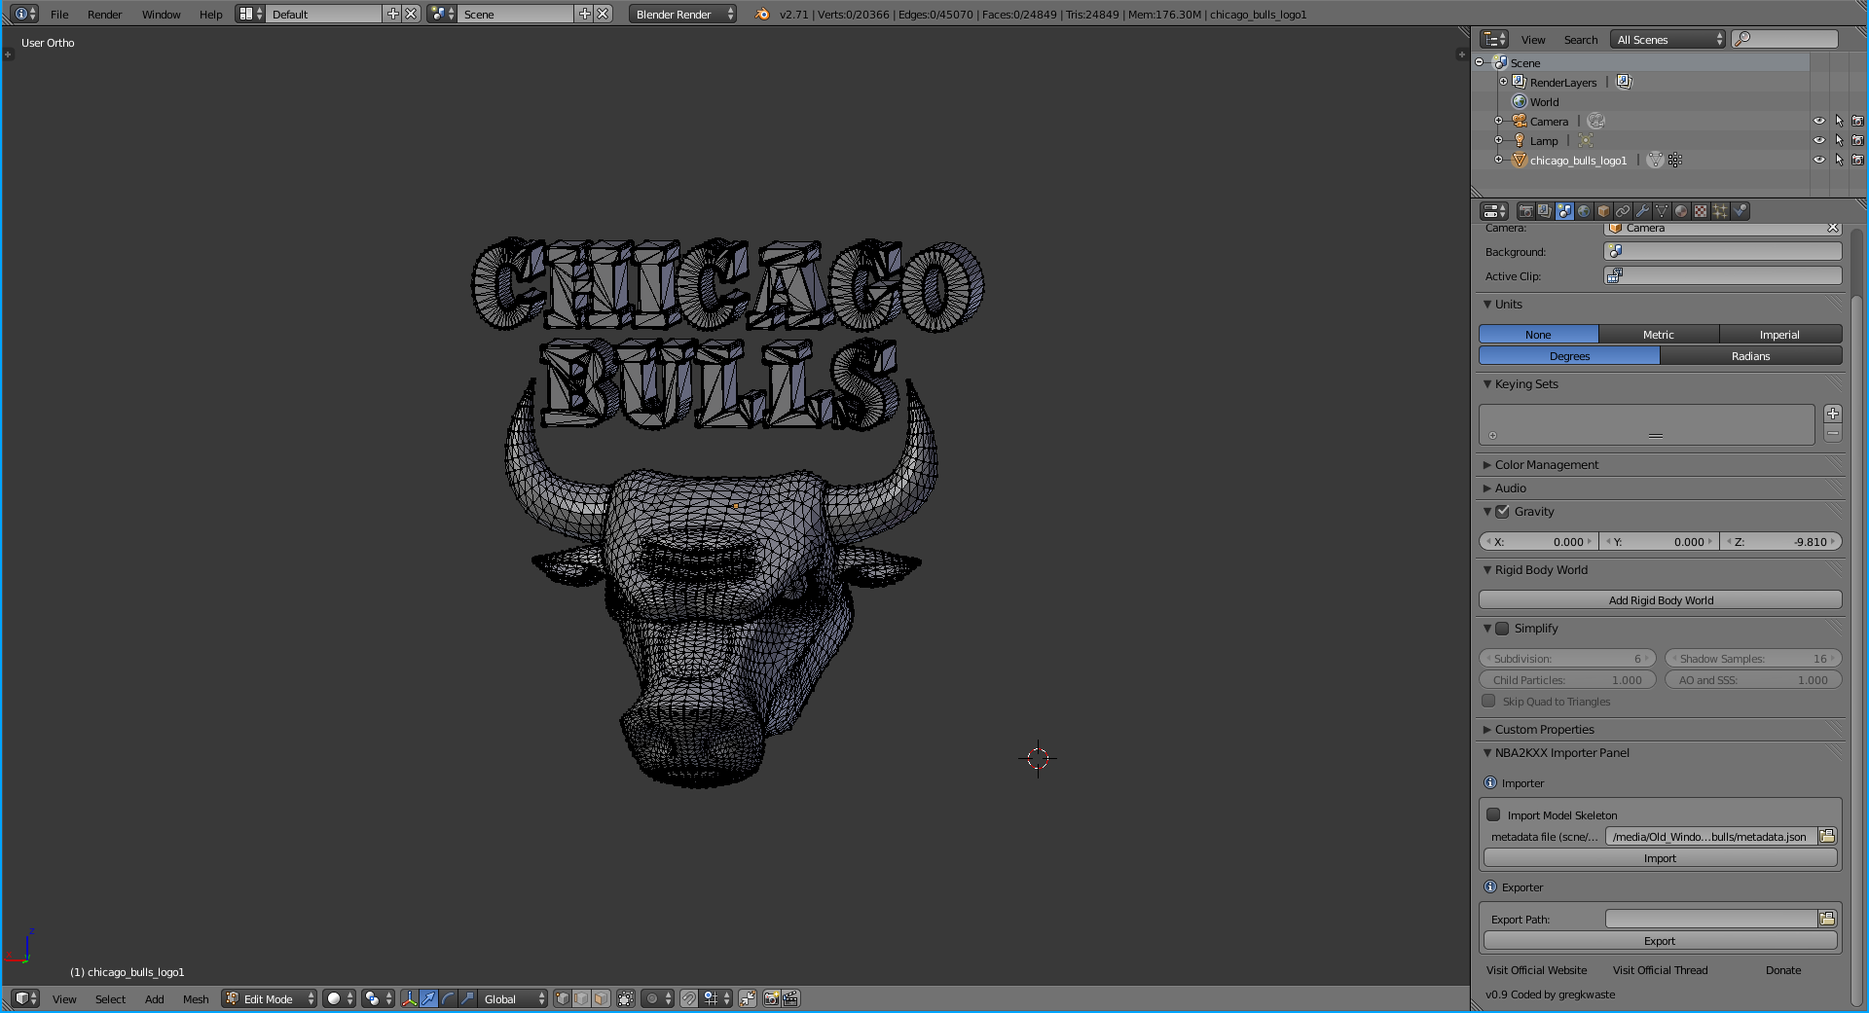Open the Material properties sphere tab
1869x1013 pixels.
(1681, 211)
